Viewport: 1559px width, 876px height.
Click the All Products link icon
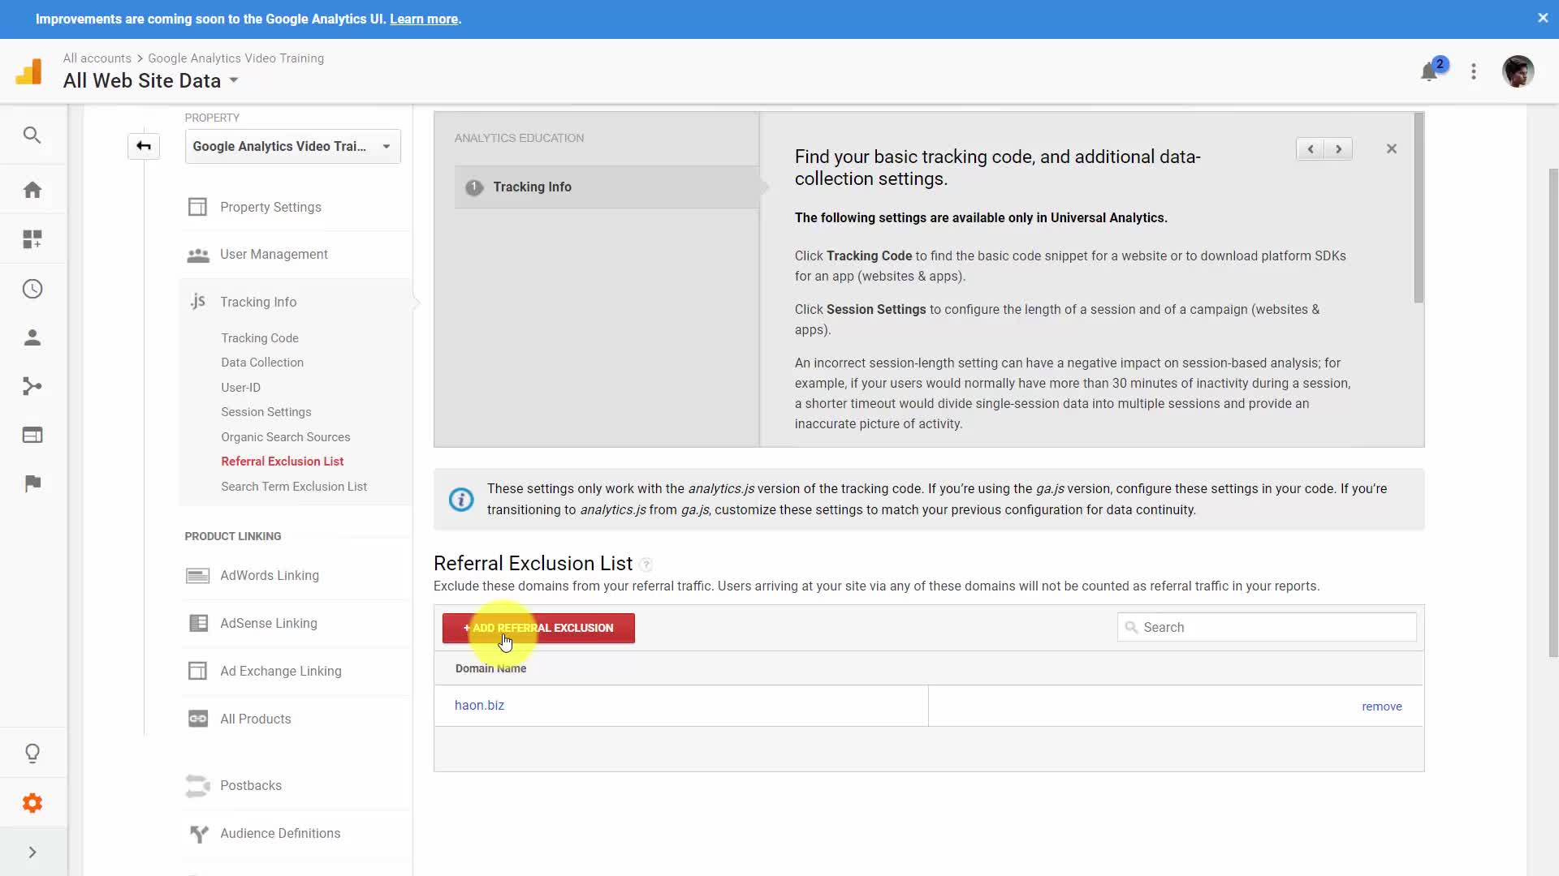tap(198, 719)
